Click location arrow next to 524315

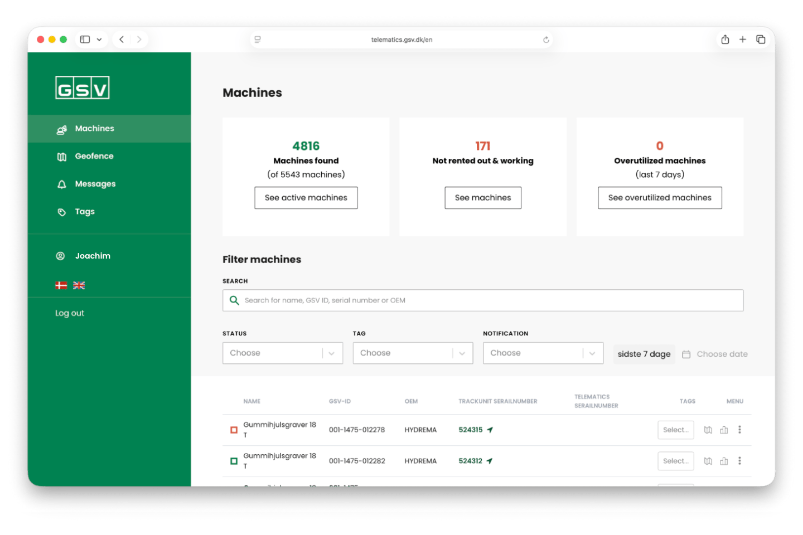coord(490,430)
